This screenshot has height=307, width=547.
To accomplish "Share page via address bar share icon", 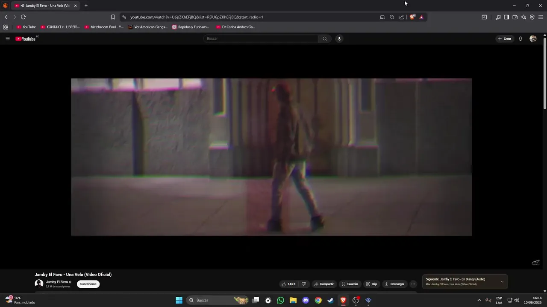I will click(x=402, y=17).
